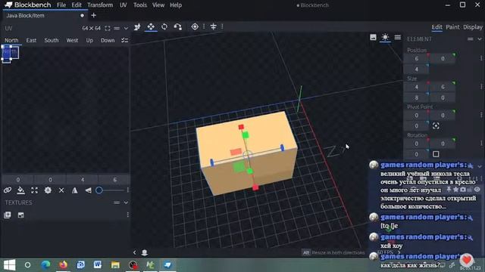Image resolution: width=485 pixels, height=272 pixels.
Task: Click the auto UV gear icon
Action: click(x=48, y=190)
